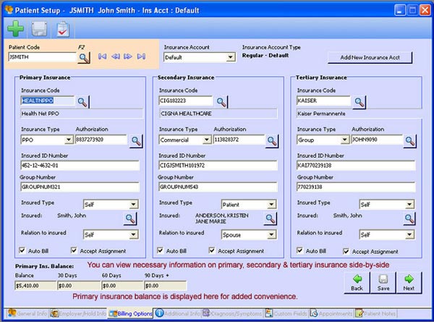The image size is (434, 322).
Task: Click Add New Insurance Acct button
Action: pos(370,57)
